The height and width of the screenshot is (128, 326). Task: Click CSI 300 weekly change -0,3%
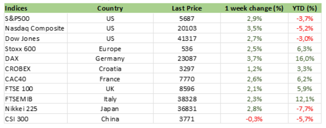254,119
